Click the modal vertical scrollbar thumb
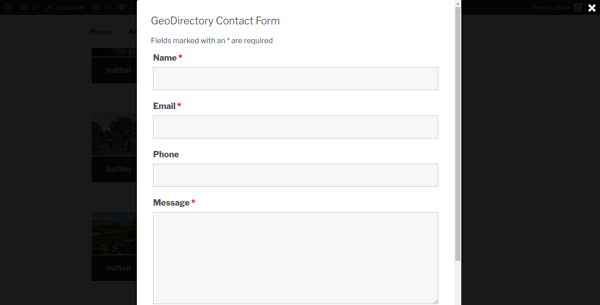Viewport: 600px width, 305px height. (458, 133)
